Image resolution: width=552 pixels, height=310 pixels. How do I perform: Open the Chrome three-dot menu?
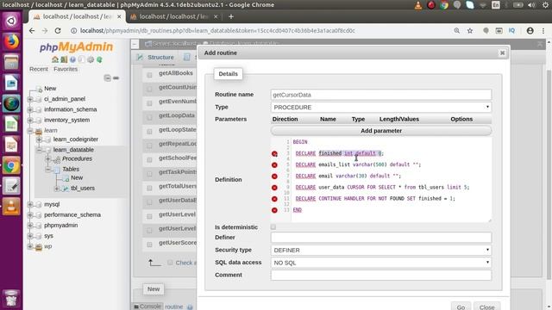click(543, 31)
